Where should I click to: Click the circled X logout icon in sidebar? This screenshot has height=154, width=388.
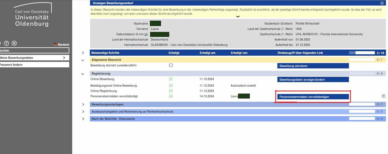tap(14, 43)
